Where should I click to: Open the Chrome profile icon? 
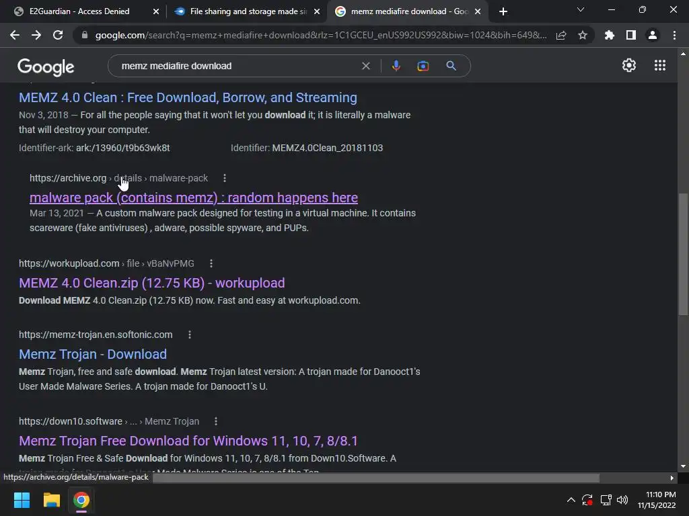tap(653, 35)
